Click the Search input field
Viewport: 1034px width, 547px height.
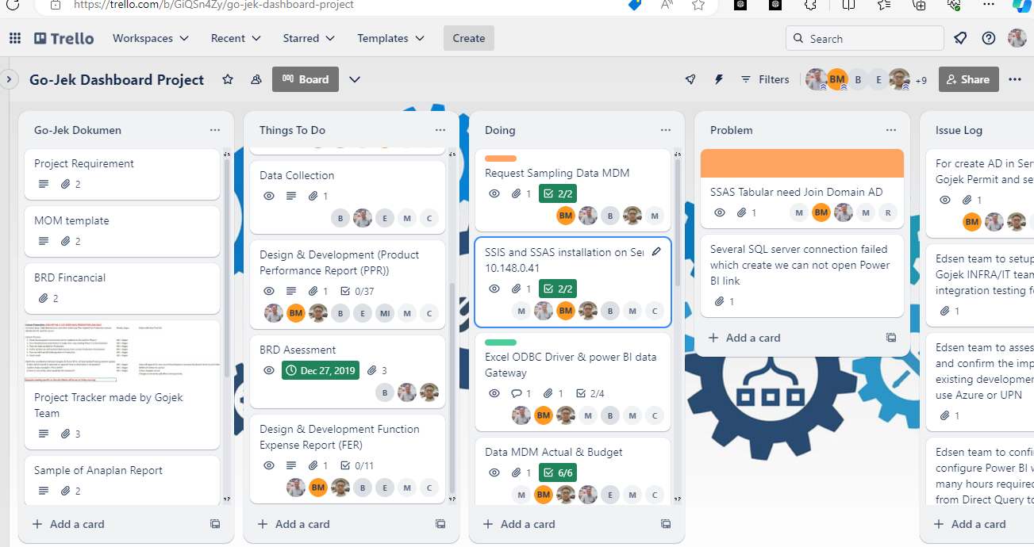tap(865, 38)
